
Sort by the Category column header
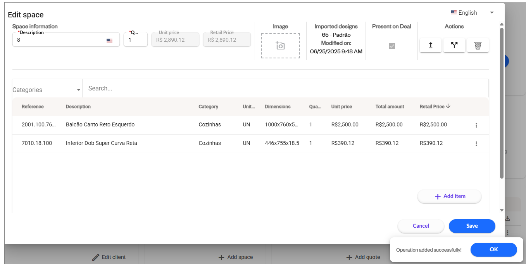click(x=209, y=107)
